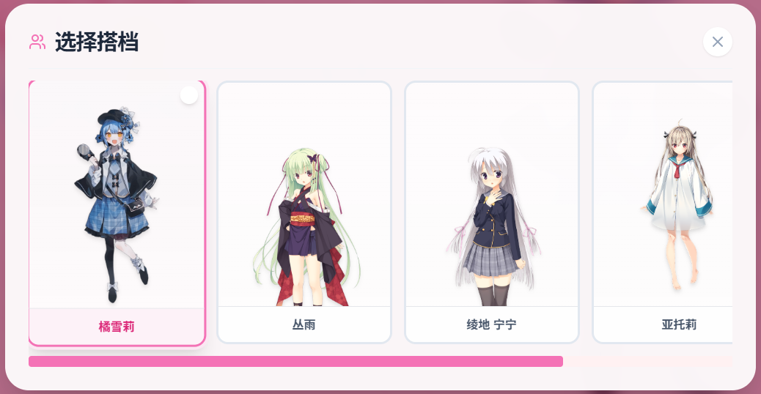This screenshot has width=761, height=394.
Task: Toggle the white selection circle on 橘雪莉 card
Action: (x=189, y=95)
